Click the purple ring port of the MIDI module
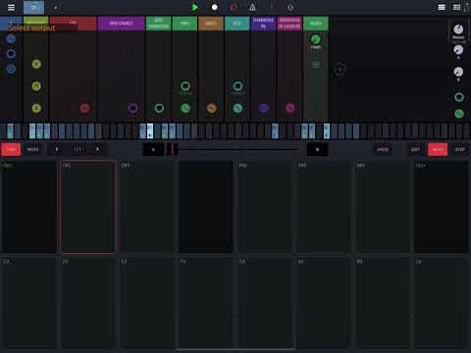Image resolution: width=471 pixels, height=353 pixels. (132, 108)
